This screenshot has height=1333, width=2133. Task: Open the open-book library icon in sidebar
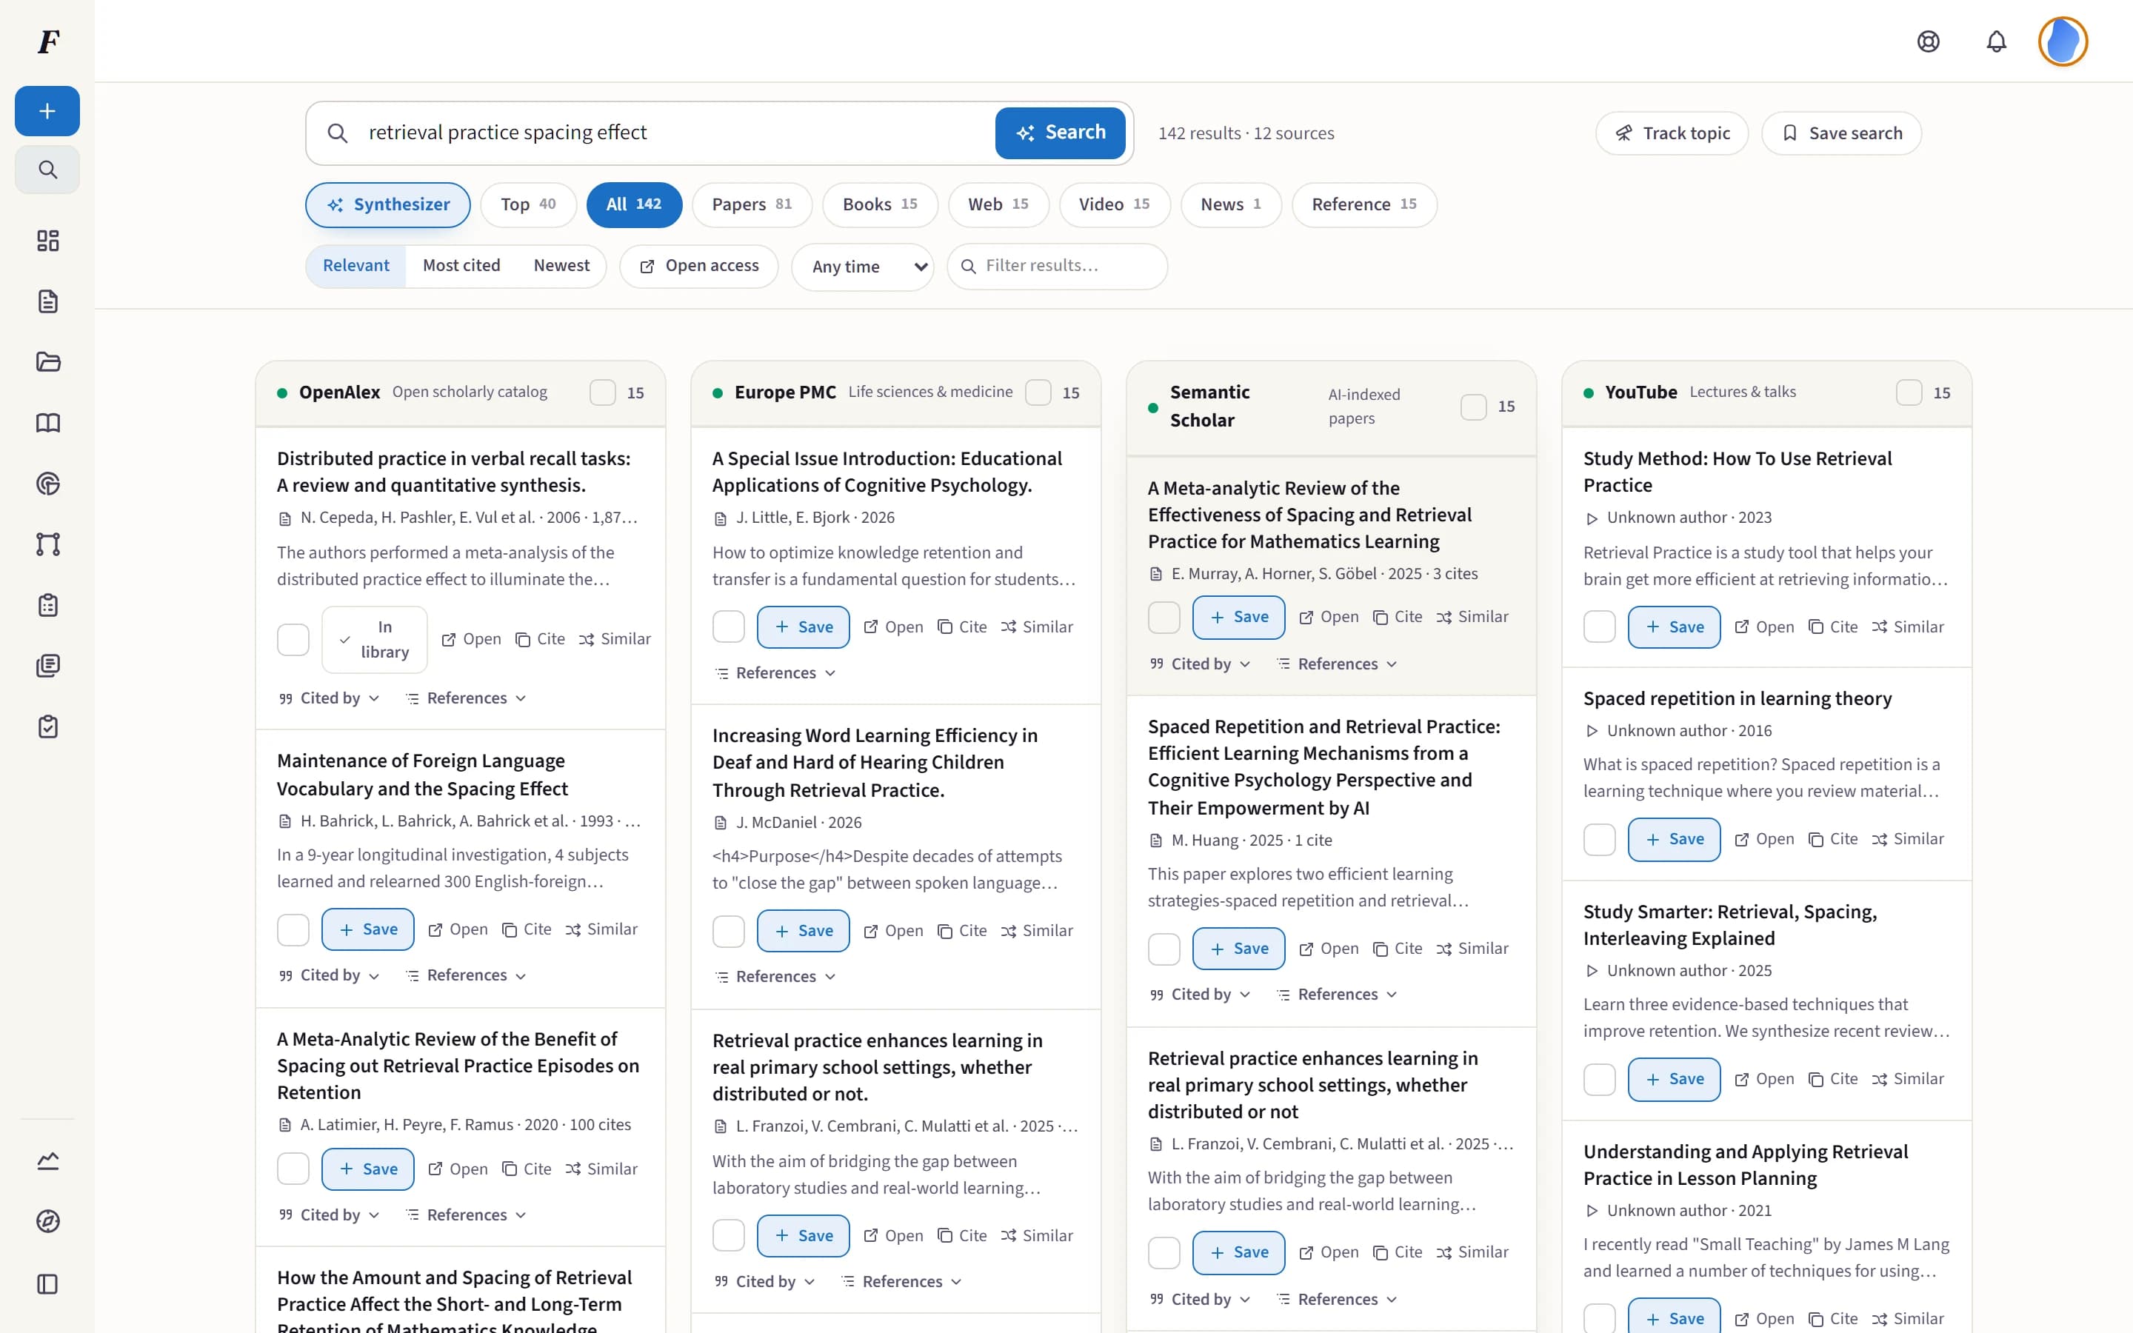47,423
